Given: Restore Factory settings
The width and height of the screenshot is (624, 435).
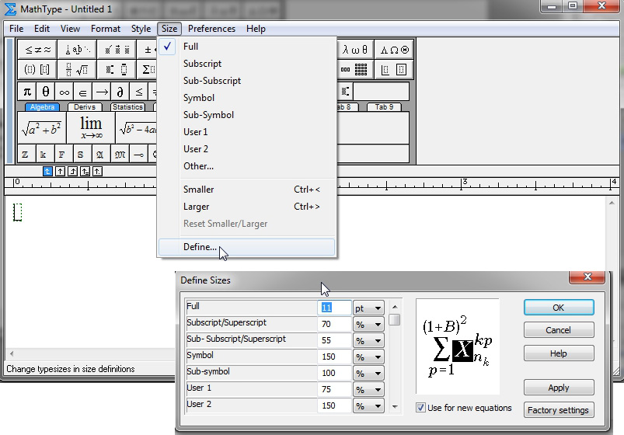Looking at the screenshot, I should tap(559, 410).
